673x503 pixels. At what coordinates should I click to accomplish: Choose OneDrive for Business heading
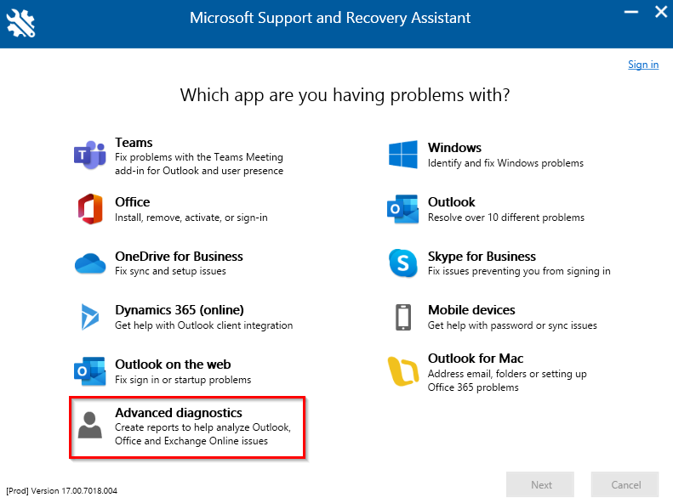coord(179,257)
